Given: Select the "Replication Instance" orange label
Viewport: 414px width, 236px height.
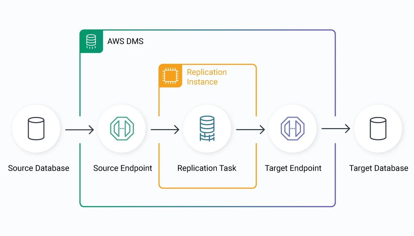Looking at the screenshot, I should (x=207, y=77).
